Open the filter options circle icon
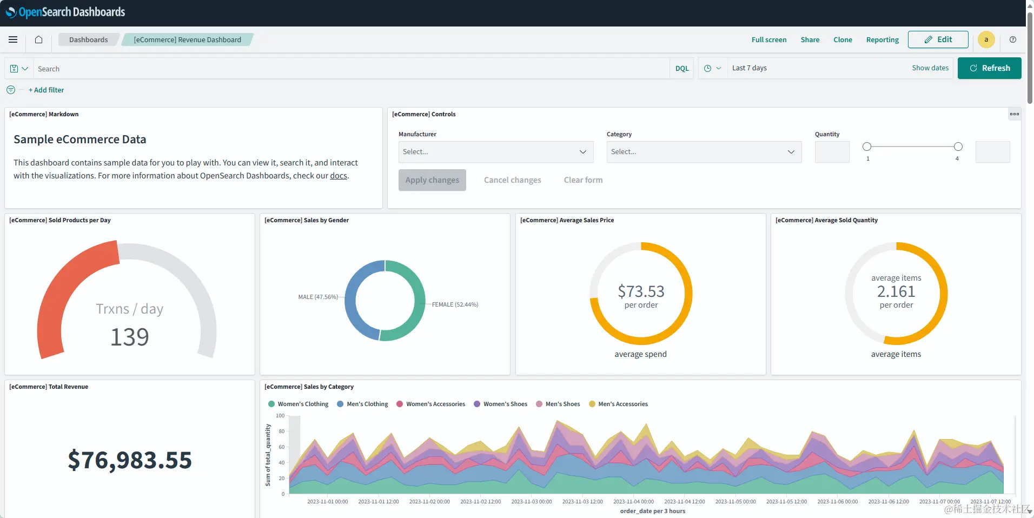The image size is (1034, 518). 11,90
